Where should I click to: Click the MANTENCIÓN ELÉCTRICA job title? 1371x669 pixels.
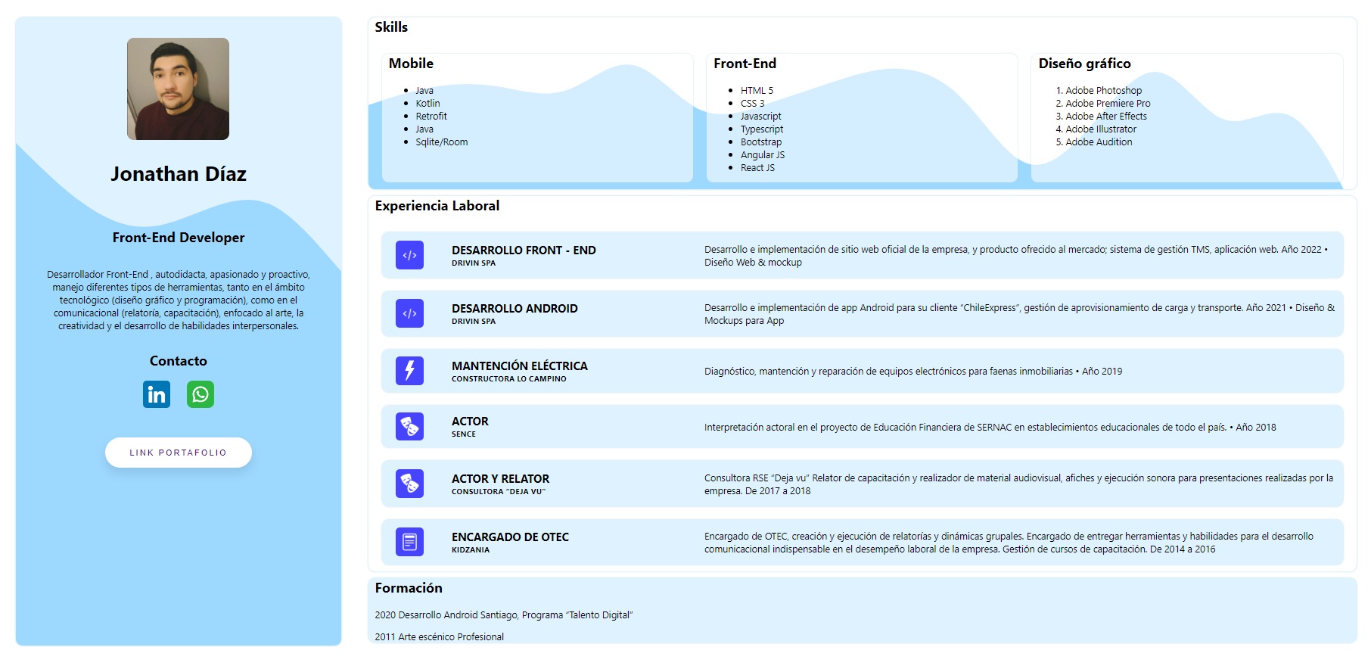click(x=520, y=366)
